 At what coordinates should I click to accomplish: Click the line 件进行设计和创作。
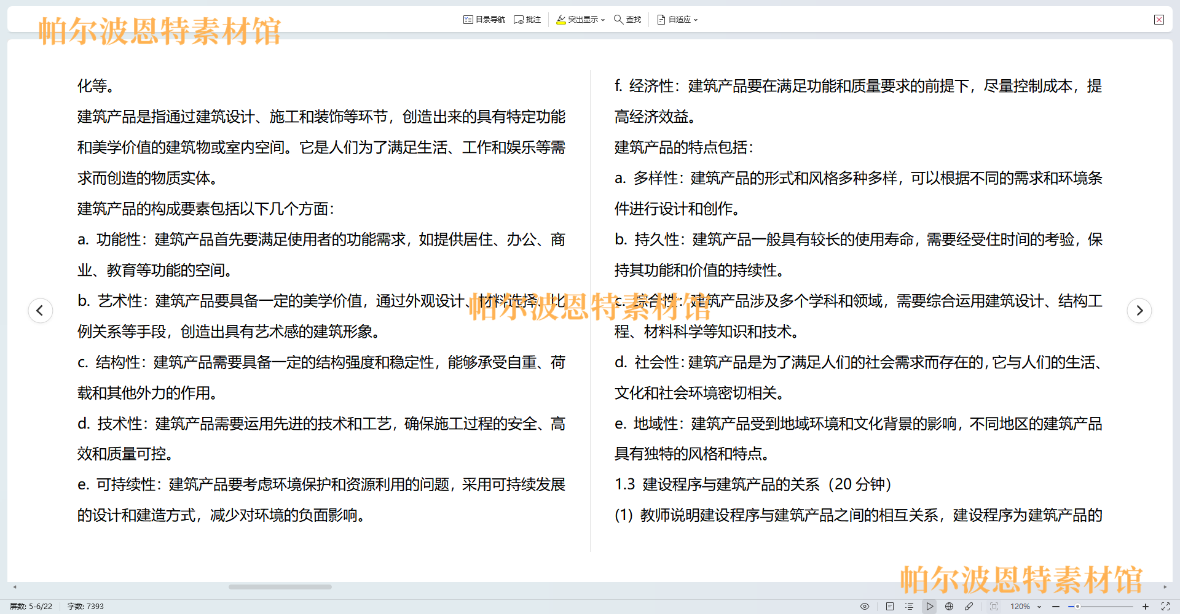click(x=677, y=209)
